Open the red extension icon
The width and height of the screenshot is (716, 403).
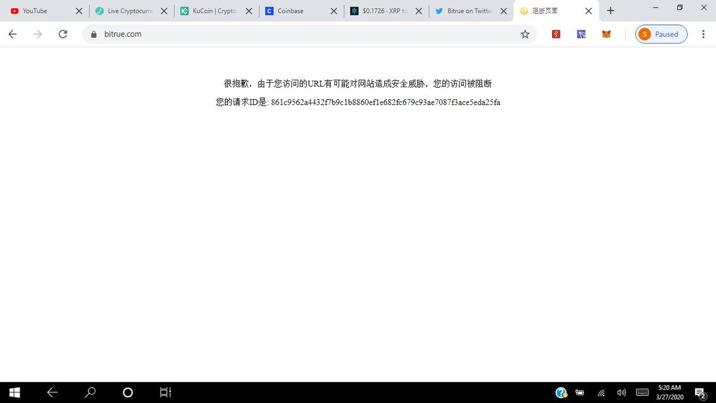(556, 34)
